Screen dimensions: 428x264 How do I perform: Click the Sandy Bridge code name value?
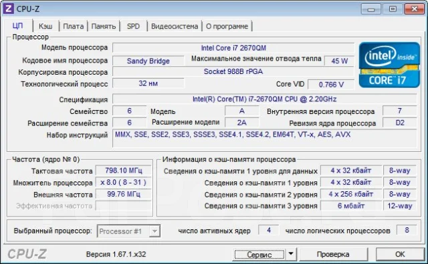(148, 61)
